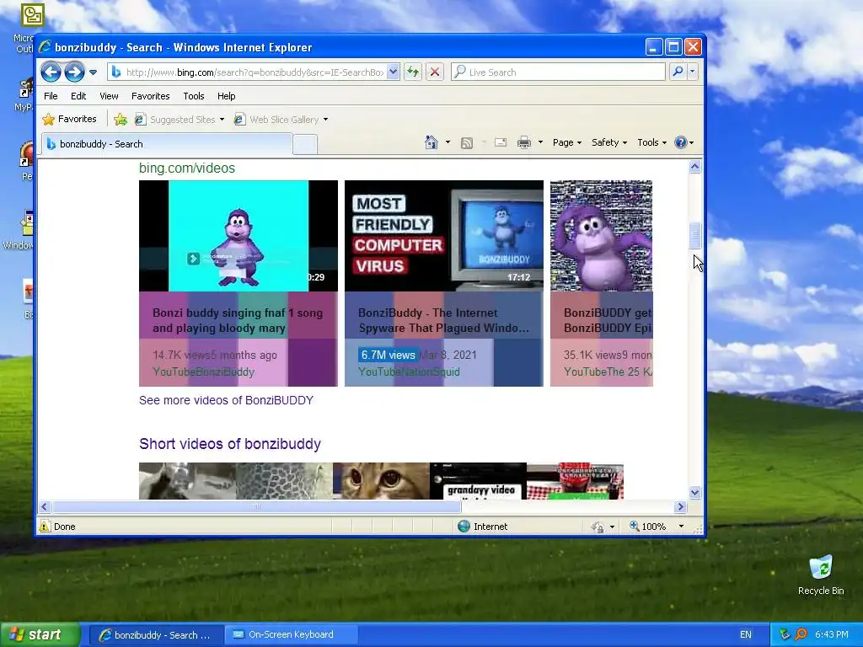Image resolution: width=863 pixels, height=647 pixels.
Task: Open the Favorites menu
Action: point(150,96)
